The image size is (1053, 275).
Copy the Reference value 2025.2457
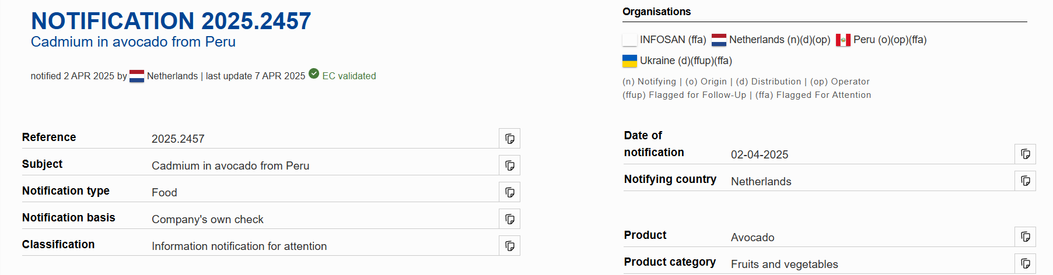pos(509,139)
